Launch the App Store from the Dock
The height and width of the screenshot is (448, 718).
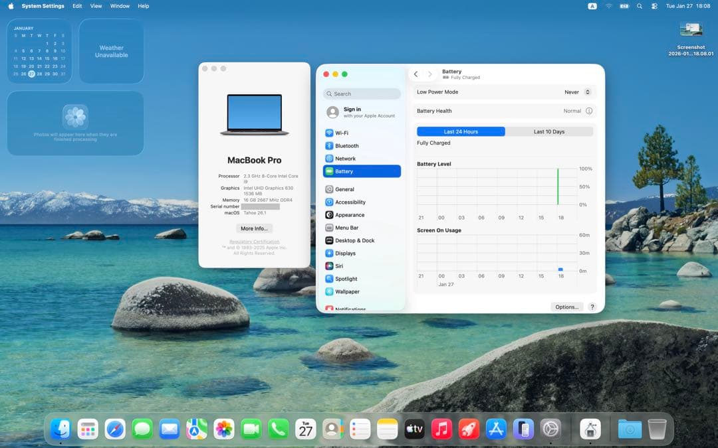point(496,429)
